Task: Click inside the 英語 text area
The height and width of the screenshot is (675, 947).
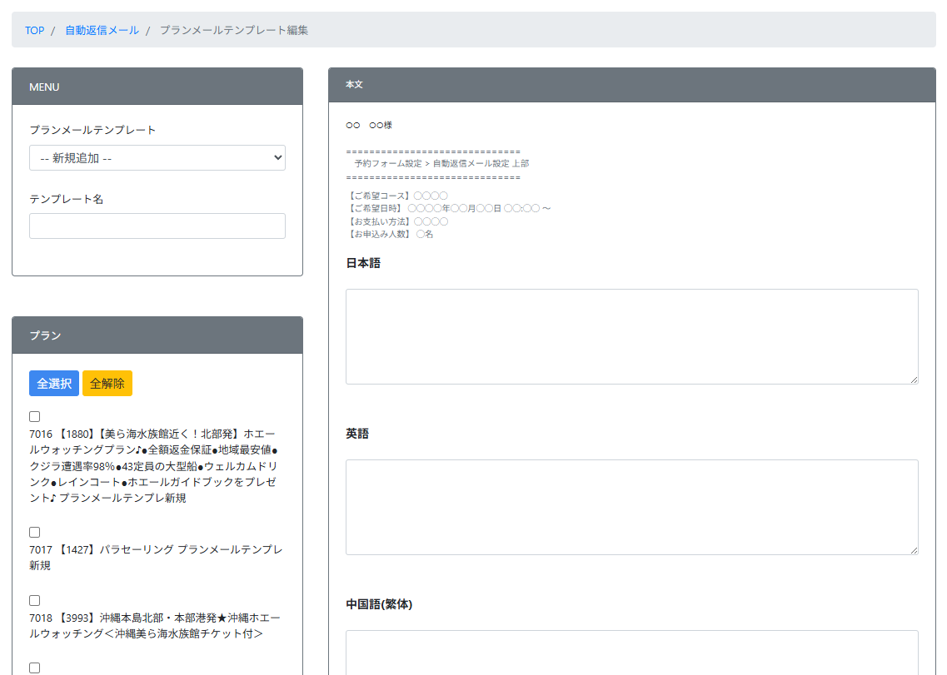Action: (631, 507)
